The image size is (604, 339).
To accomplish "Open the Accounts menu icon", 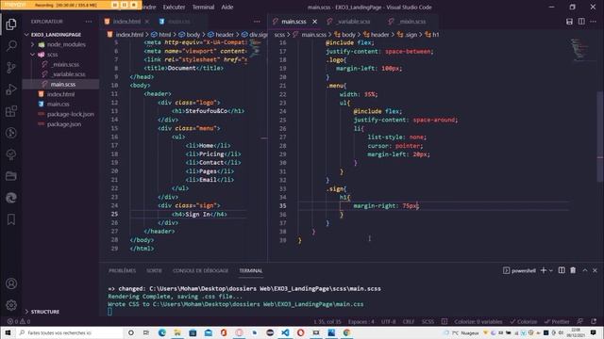I will [x=11, y=283].
